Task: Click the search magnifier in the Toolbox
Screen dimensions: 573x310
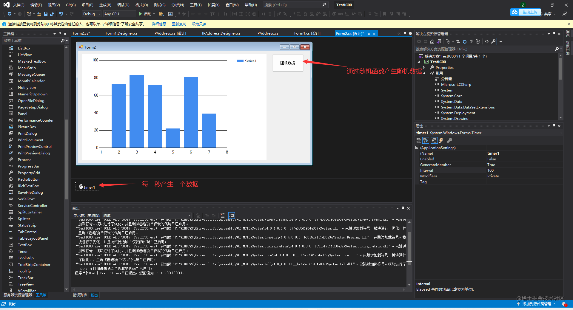Action: tap(63, 41)
